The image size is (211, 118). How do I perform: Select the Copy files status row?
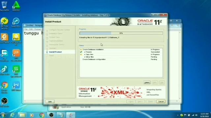coord(121,54)
